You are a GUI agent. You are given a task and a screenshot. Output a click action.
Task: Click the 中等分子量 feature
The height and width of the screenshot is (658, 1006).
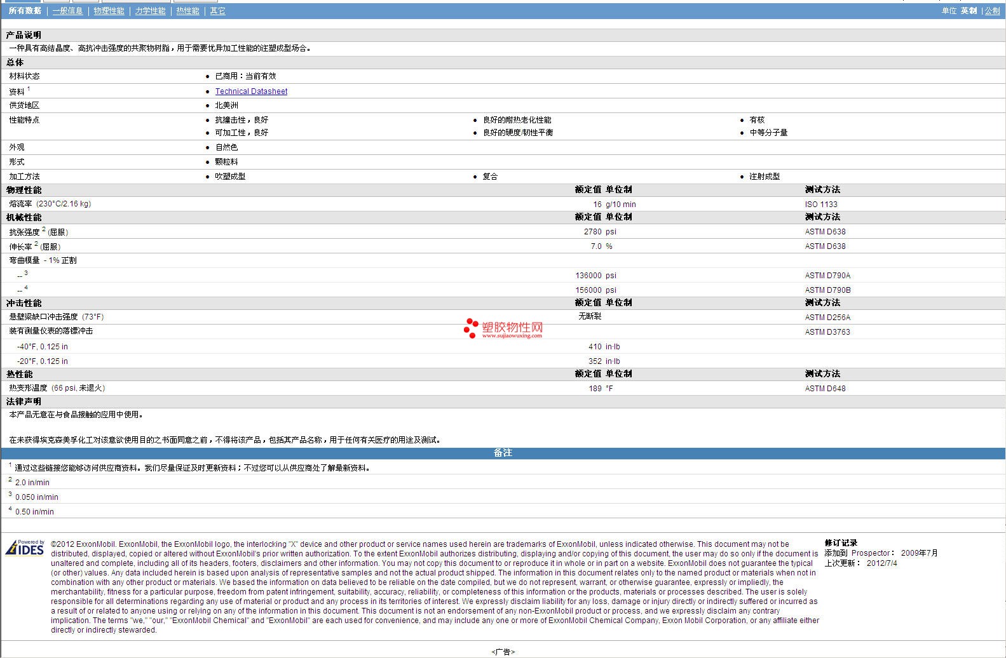click(x=768, y=133)
